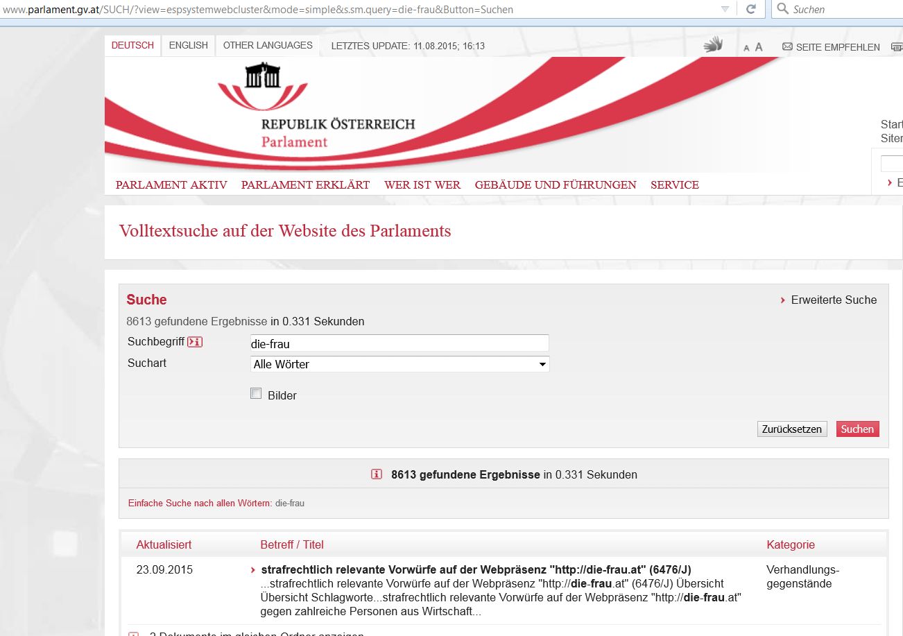Open the GEBÄUDE UND FÜHRUNGEN menu

tap(556, 184)
